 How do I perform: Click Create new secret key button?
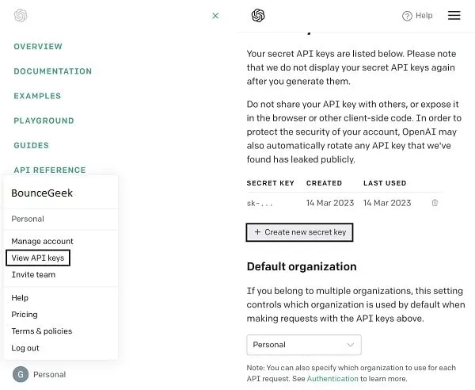coord(300,232)
